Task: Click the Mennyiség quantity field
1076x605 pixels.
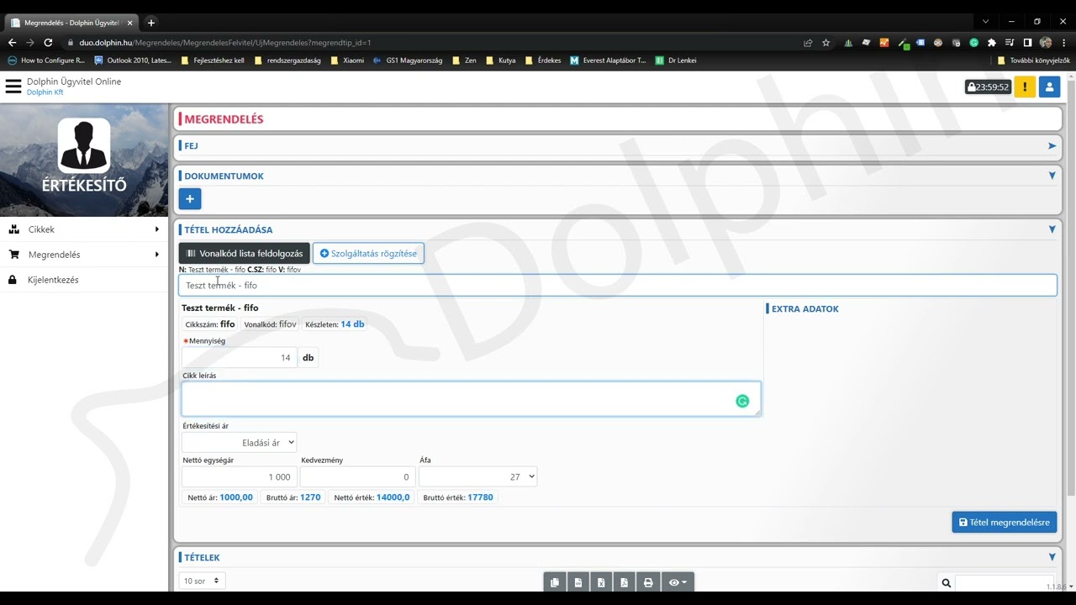Action: 240,358
